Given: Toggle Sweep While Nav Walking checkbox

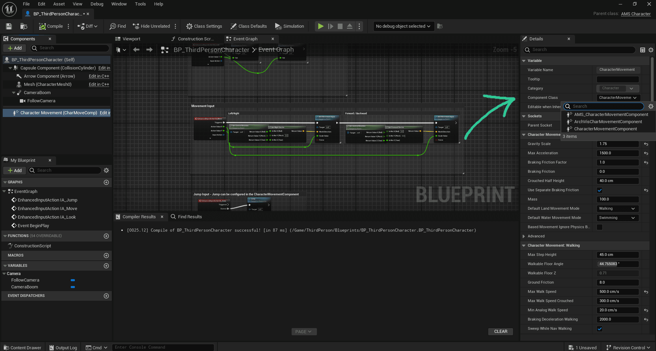Looking at the screenshot, I should click(600, 329).
